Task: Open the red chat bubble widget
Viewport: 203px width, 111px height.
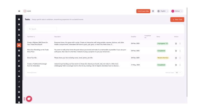Action: (x=29, y=99)
